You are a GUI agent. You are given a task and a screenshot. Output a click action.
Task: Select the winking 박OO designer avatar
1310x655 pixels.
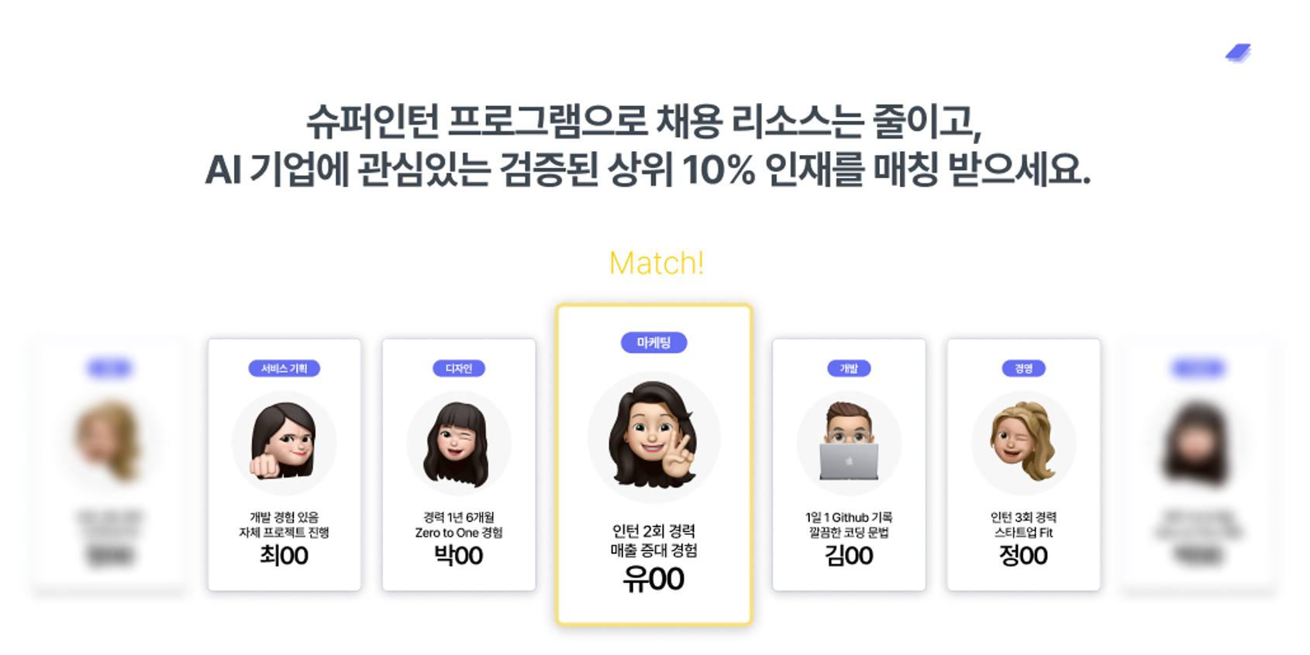click(459, 443)
